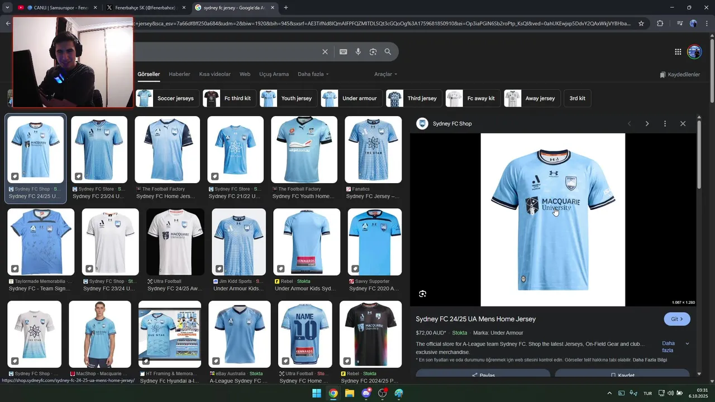Open Kaydedilenler saved items
Screen dimensions: 715x402
[680, 74]
